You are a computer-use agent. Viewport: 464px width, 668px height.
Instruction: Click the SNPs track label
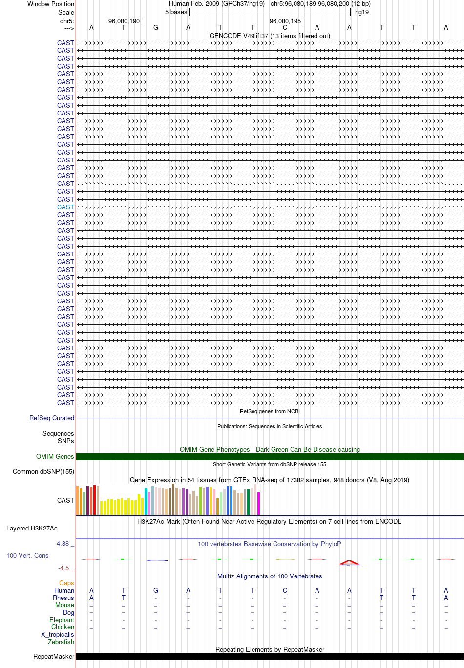point(66,441)
